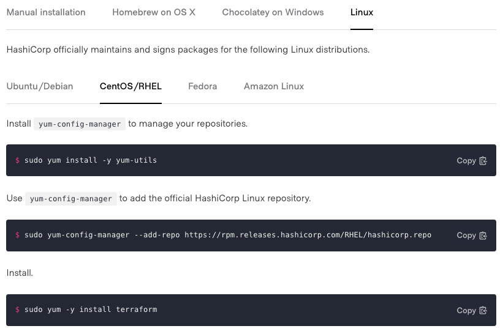Select the Linux tab
The width and height of the screenshot is (503, 334).
coord(361,12)
